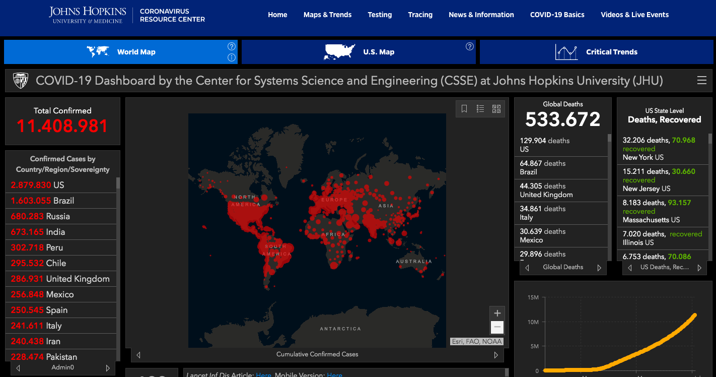Advance the US Deaths, Recovered panel right arrow
This screenshot has height=377, width=716.
(x=699, y=268)
